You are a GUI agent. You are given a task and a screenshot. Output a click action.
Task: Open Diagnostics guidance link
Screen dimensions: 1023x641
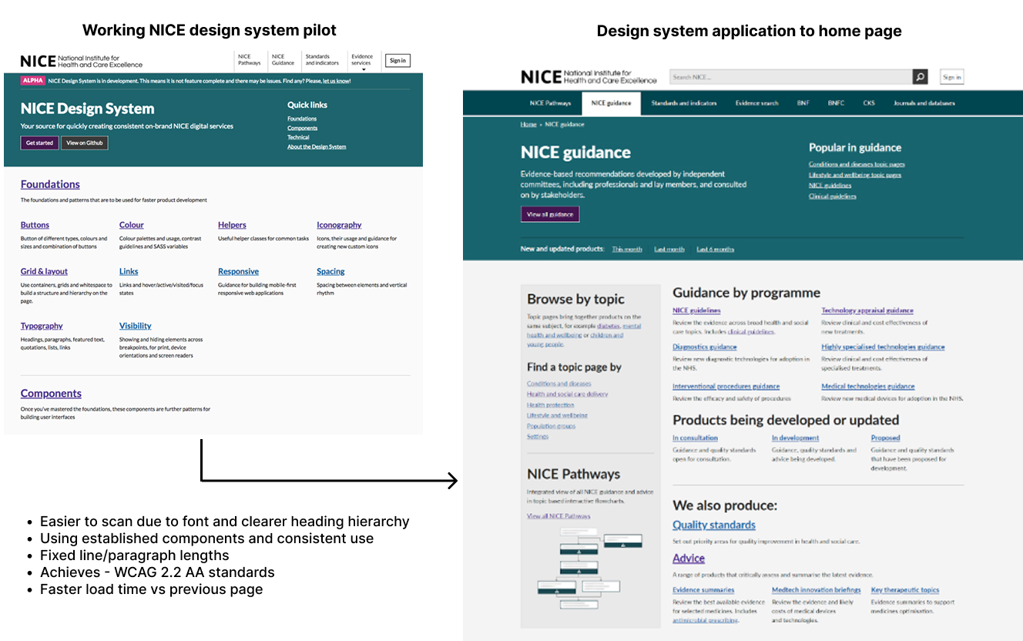(x=704, y=347)
